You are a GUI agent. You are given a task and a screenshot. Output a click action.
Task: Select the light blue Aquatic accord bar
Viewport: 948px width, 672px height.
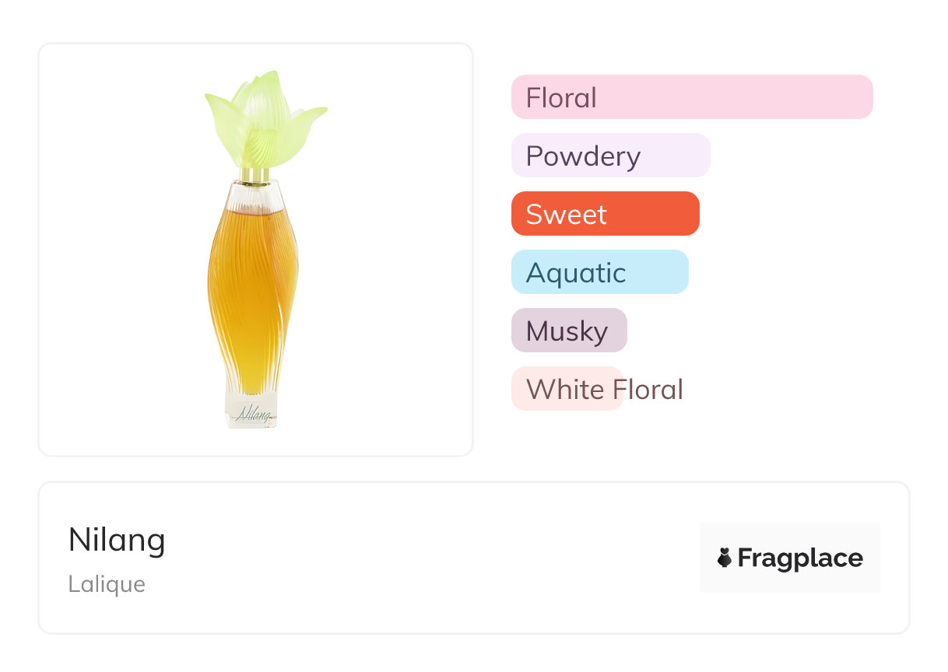point(599,272)
